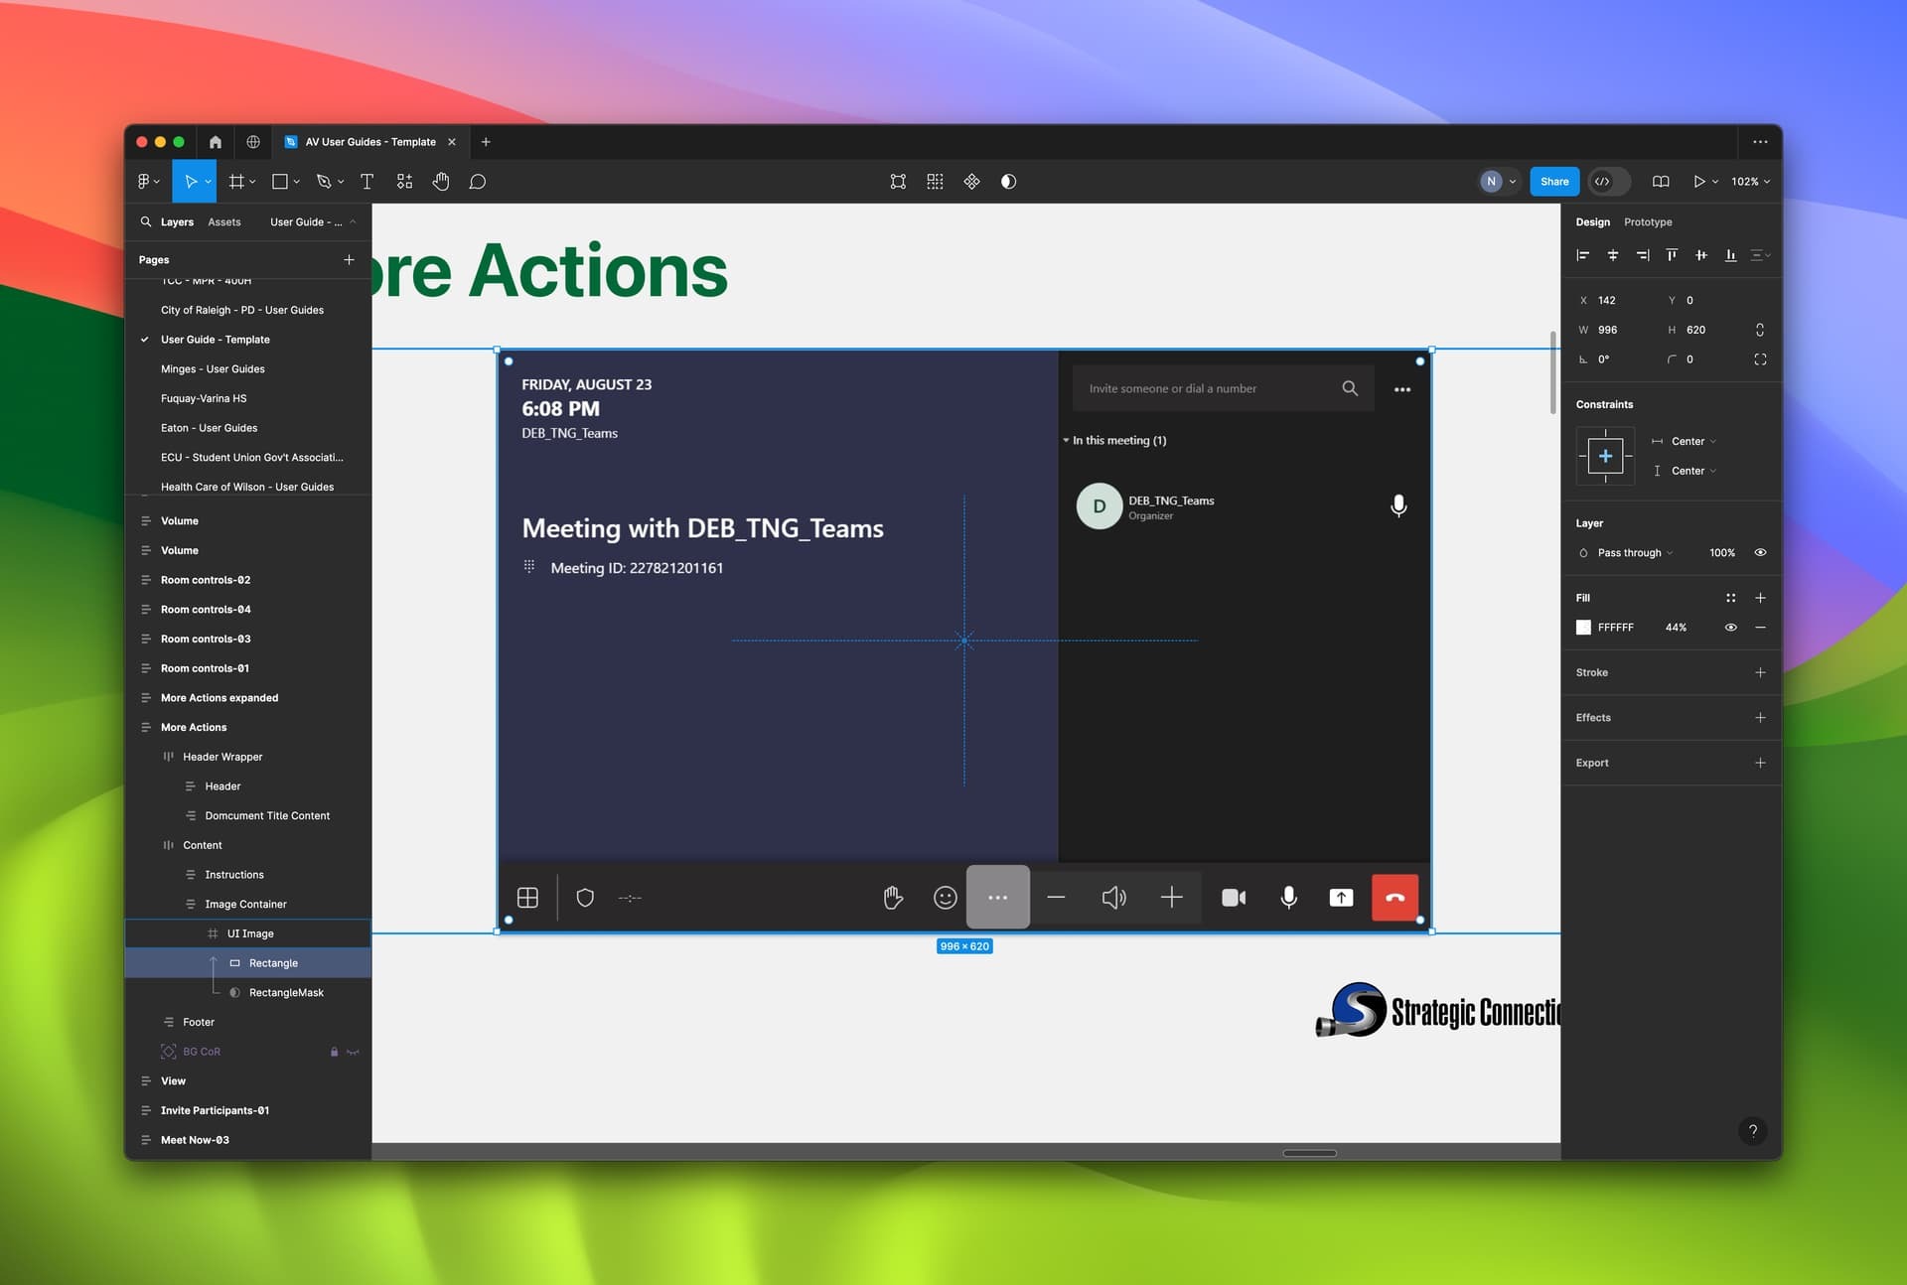Toggle Dev Mode switch
The width and height of the screenshot is (1907, 1285).
pyautogui.click(x=1610, y=182)
